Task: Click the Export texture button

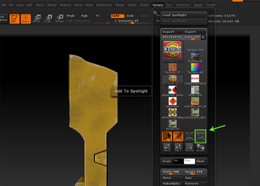Action: (195, 32)
